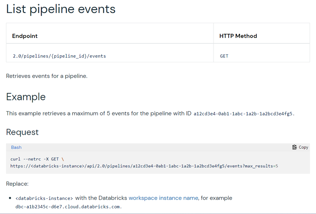Image resolution: width=316 pixels, height=214 pixels.
Task: Select the HTTP Method column header
Action: [238, 36]
